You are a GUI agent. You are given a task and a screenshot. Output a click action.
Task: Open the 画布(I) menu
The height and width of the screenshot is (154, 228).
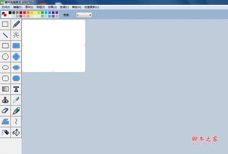point(29,7)
